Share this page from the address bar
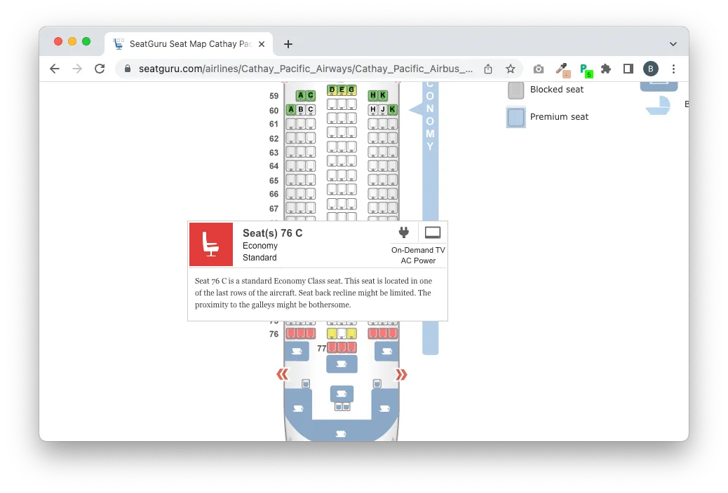Screen dimensions: 728x493 (x=488, y=69)
